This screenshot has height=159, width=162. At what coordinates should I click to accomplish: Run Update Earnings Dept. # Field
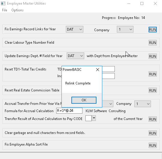tap(153, 56)
